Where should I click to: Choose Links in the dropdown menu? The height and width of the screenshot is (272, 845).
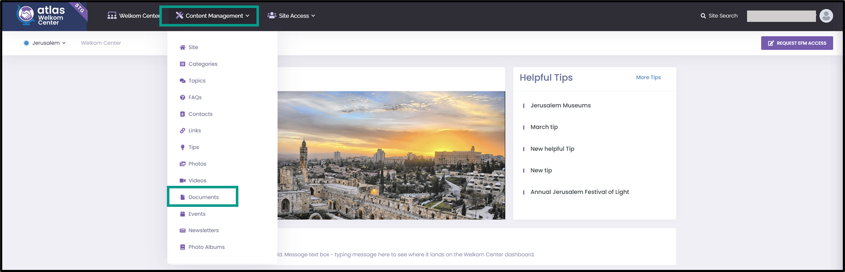tap(195, 131)
